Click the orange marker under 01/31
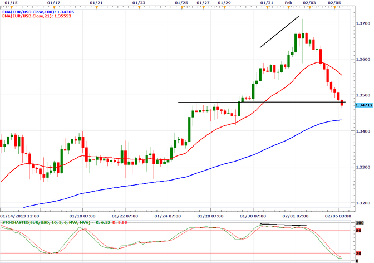This screenshot has width=374, height=263. point(267,7)
